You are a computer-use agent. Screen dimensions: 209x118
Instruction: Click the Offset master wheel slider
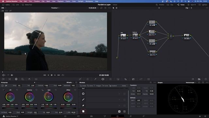(x=68, y=108)
